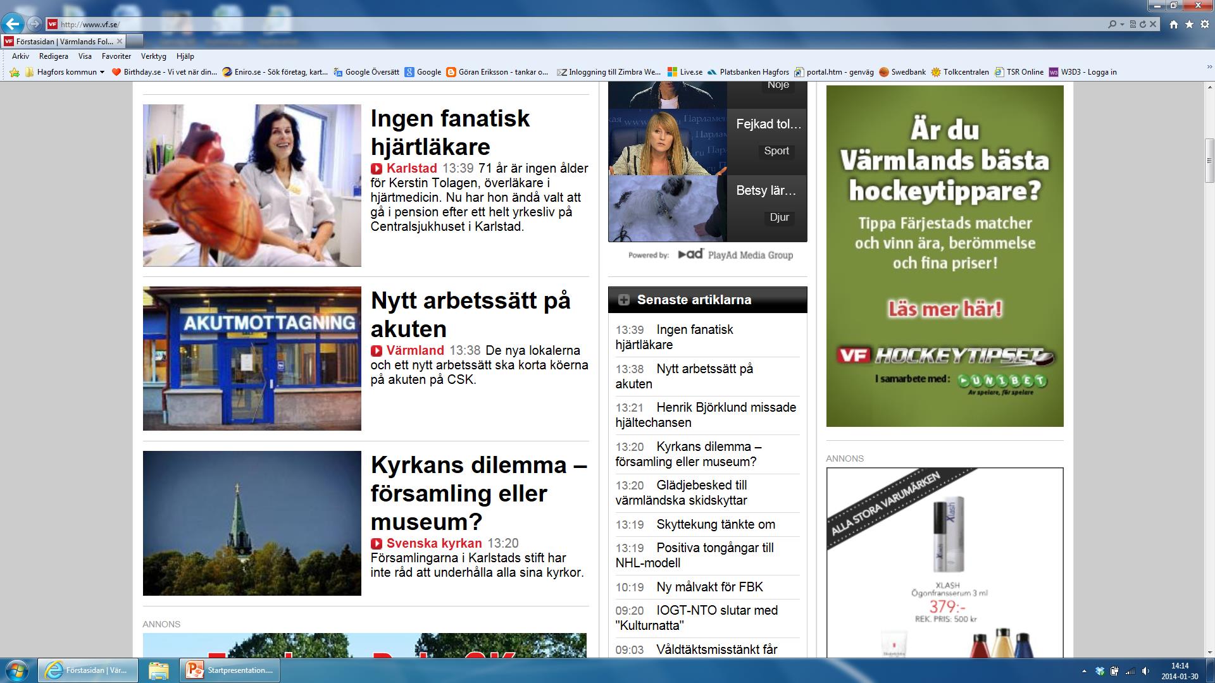This screenshot has height=683, width=1215.
Task: Open Favorites star icon at top right
Action: (1189, 24)
